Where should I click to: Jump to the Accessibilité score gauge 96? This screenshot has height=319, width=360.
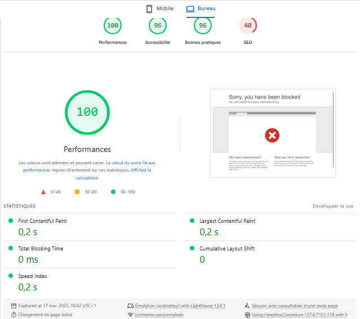point(158,25)
